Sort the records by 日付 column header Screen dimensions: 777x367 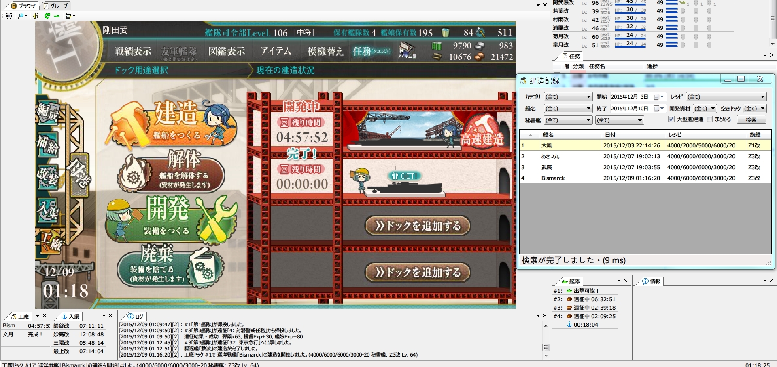634,135
